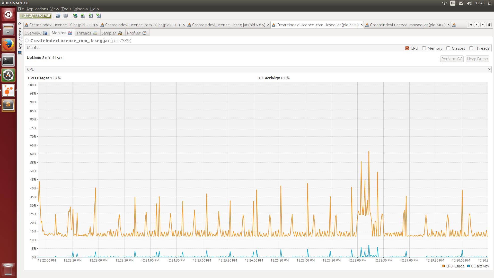Click the heap memory usage indicator
Image resolution: width=494 pixels, height=278 pixels.
36,16
